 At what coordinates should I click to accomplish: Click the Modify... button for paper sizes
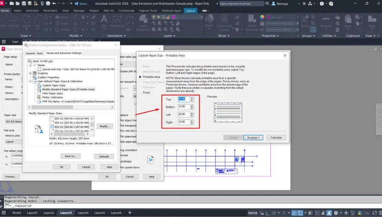[104, 126]
